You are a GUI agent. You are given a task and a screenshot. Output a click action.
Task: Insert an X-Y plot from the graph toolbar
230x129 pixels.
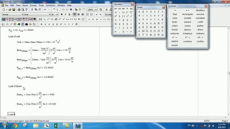click(x=3, y=24)
